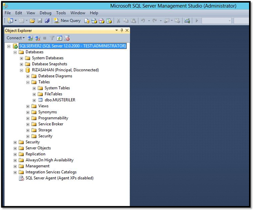Select SQL Server Agent node
The image size is (254, 211).
pyautogui.click(x=60, y=178)
